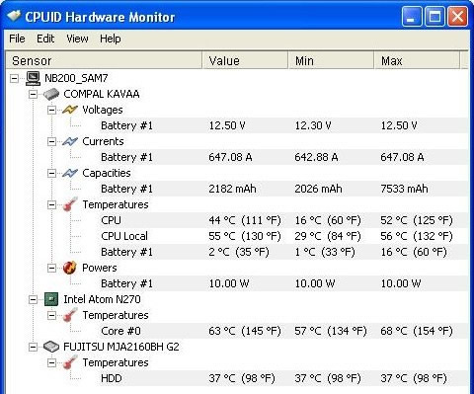Screen dimensions: 474x394
Task: Click the COMPAL KAVAA mainboard chip icon
Action: pyautogui.click(x=51, y=94)
